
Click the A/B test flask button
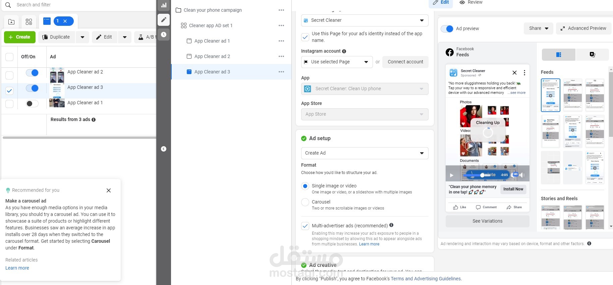point(146,37)
